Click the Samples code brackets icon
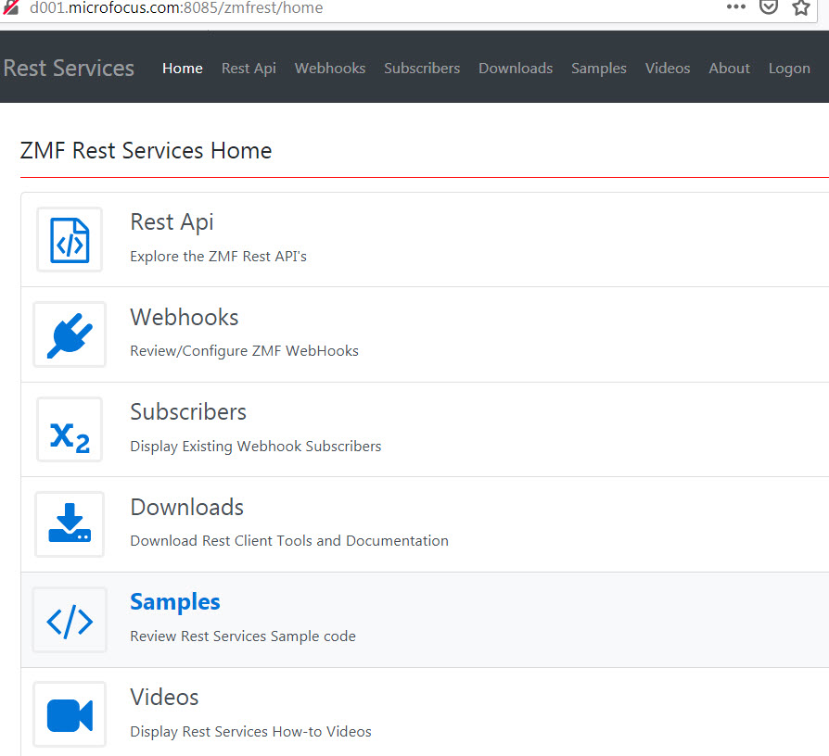This screenshot has height=756, width=829. coord(70,620)
